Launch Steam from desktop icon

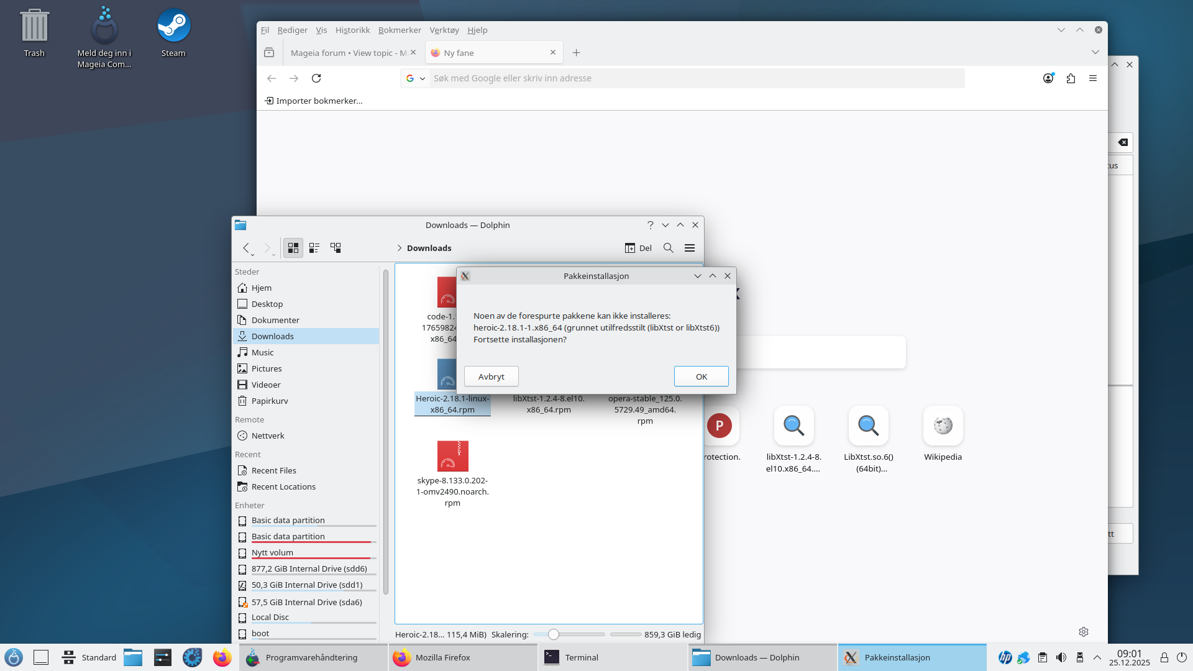(x=173, y=26)
